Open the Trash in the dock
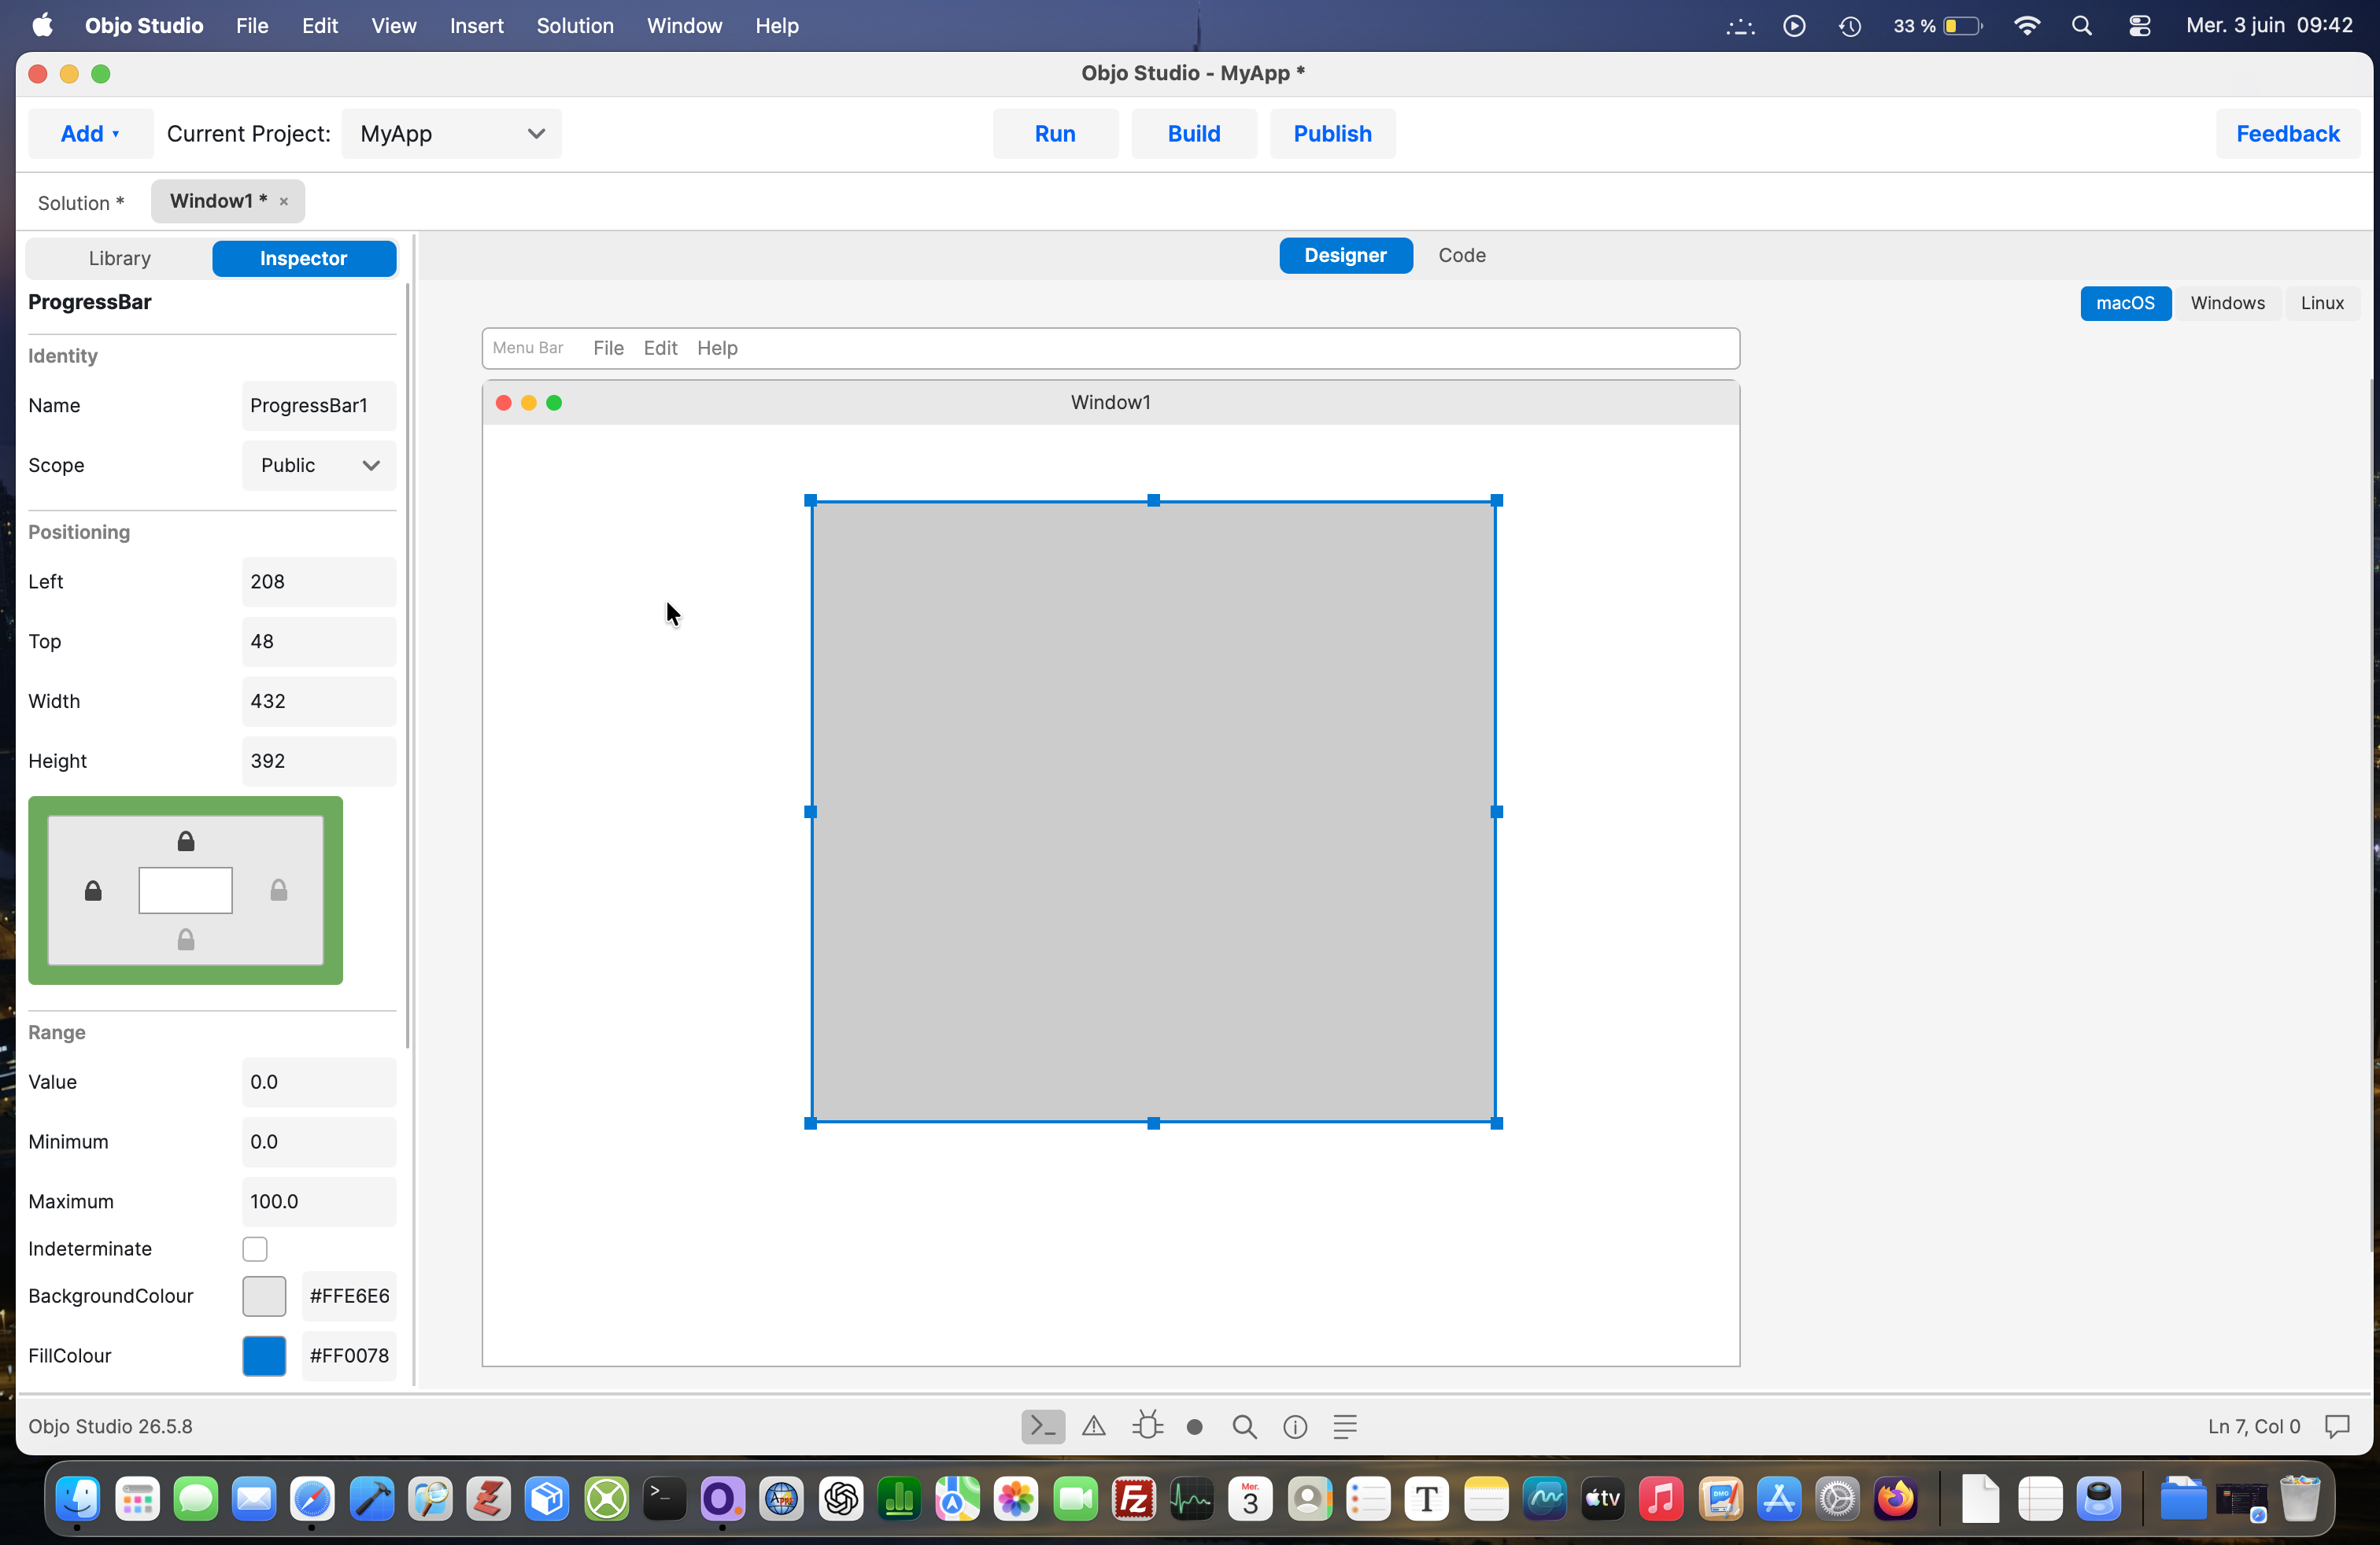This screenshot has height=1545, width=2380. [x=2300, y=1499]
